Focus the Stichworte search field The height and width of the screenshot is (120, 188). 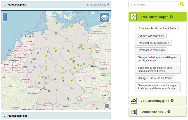[153, 5]
